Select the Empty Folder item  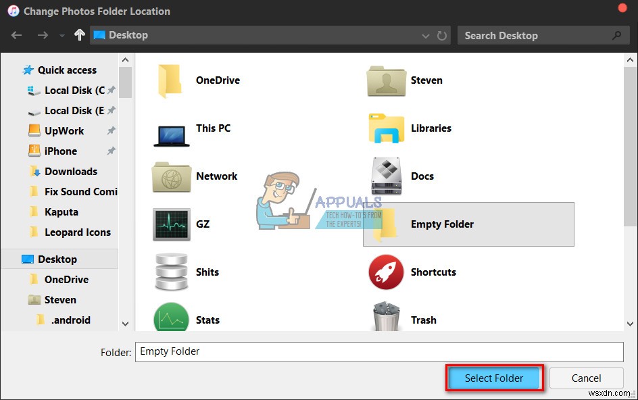tap(468, 224)
